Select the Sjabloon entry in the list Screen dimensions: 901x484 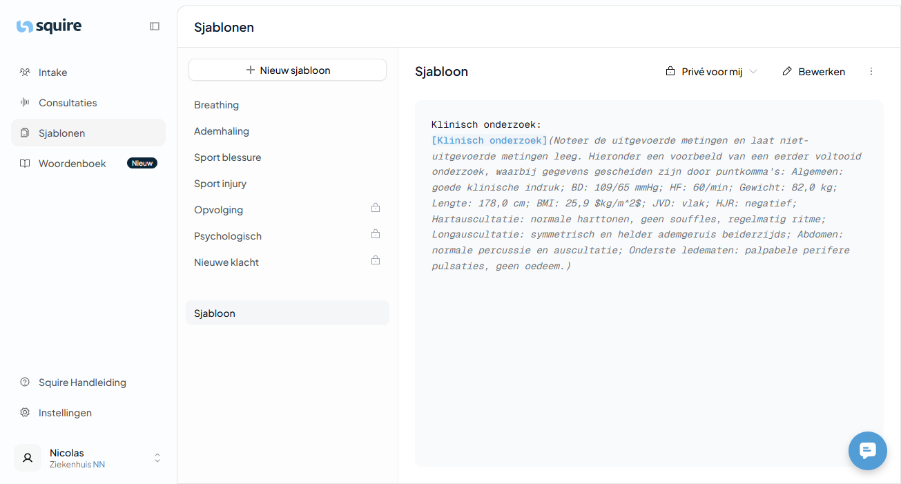coord(287,313)
